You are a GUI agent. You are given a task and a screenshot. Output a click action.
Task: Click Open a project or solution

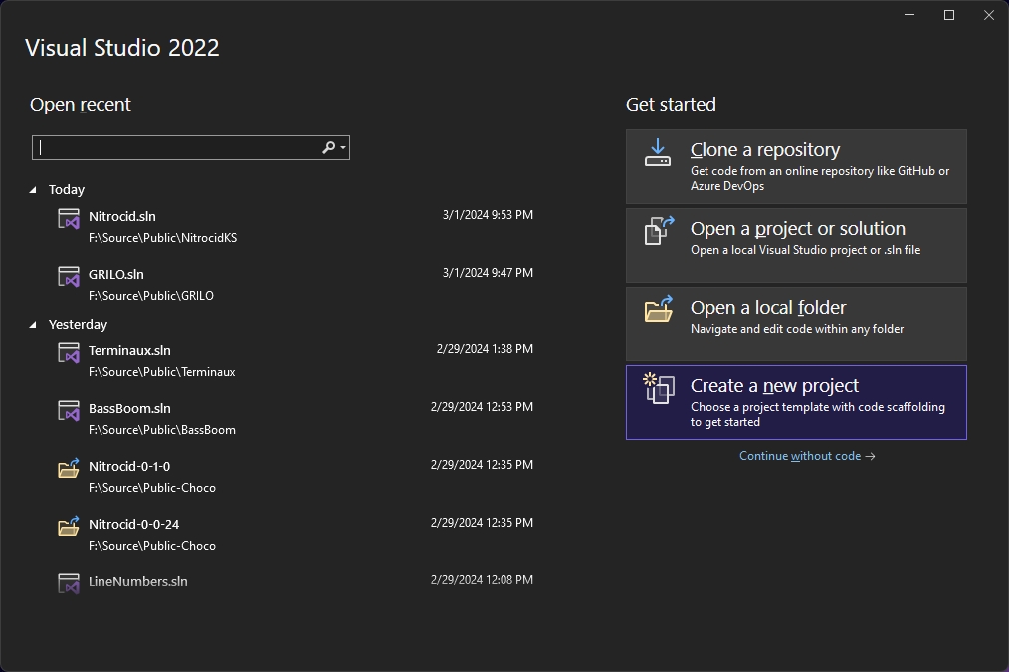point(797,237)
